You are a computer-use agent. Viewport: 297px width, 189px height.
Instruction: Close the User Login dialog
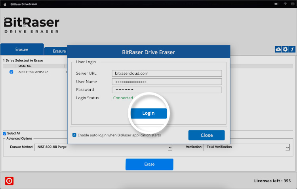coord(206,135)
